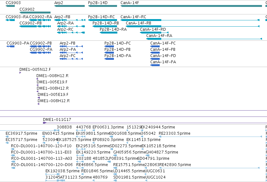Click CDS Pp2B-14D-PB
The width and height of the screenshot is (267, 182).
coord(109,53)
